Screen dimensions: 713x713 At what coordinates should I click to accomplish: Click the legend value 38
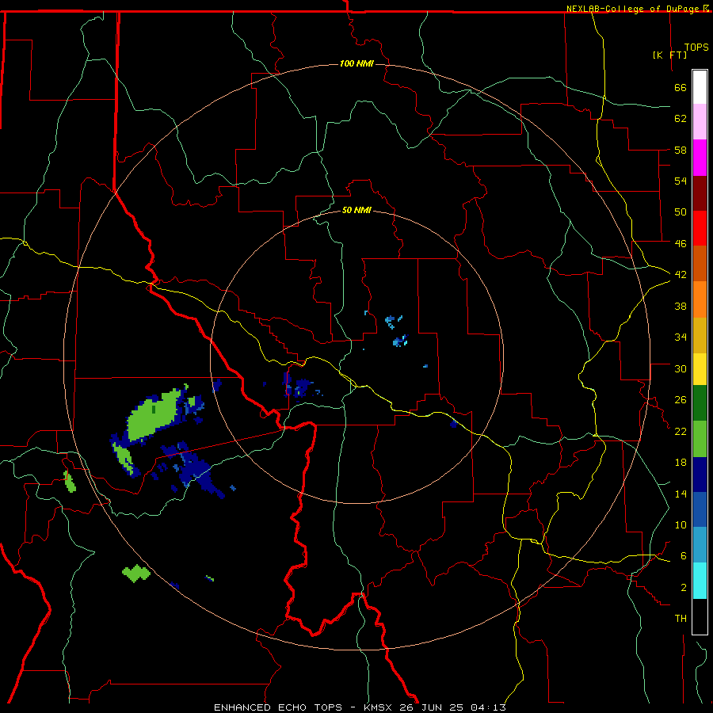681,306
